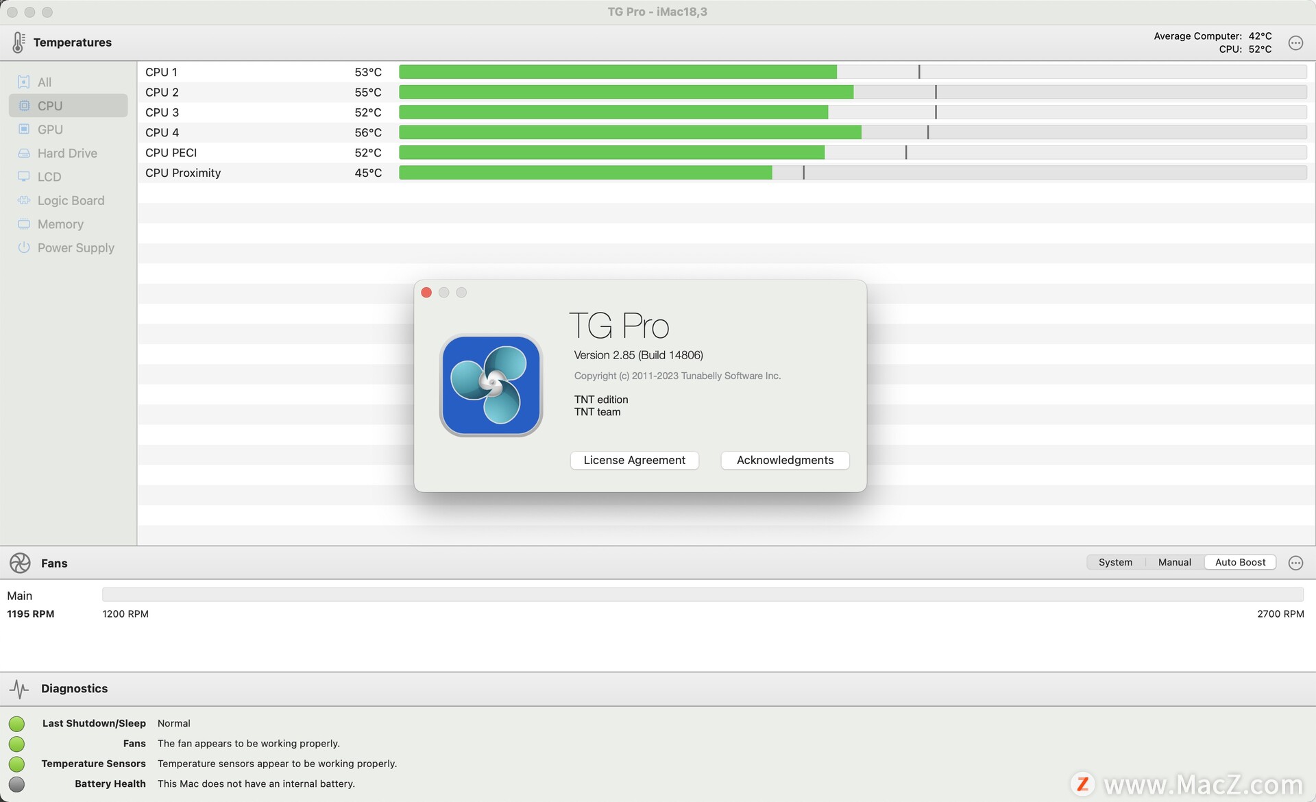Switch fan control to System mode
The image size is (1316, 802).
tap(1115, 562)
